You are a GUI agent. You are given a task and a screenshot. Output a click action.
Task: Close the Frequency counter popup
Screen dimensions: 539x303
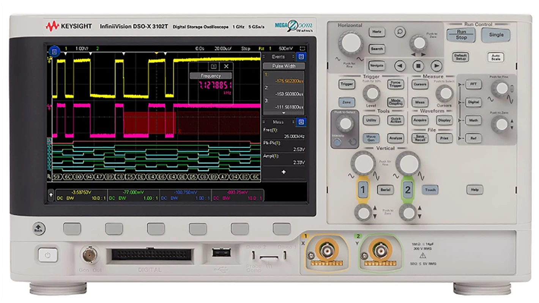tap(226, 66)
